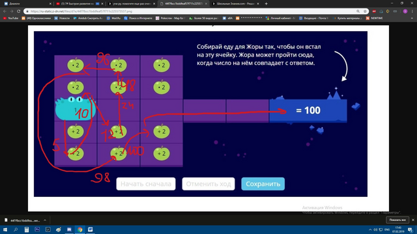417x234 pixels.
Task: Open the NEWTIME bookmark
Action: click(x=375, y=18)
